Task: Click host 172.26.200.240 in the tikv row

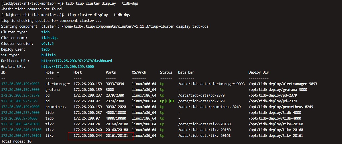Action: [88, 130]
